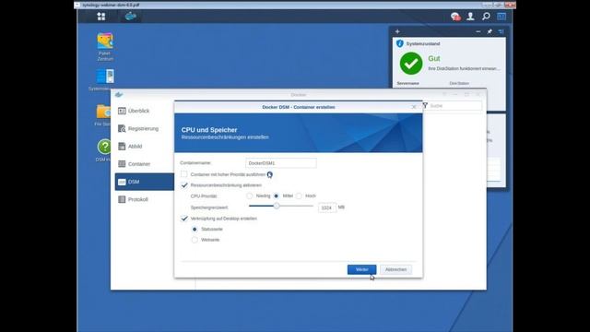Screen dimensions: 590x332
Task: Enable Container mit hoher Priorität ausführen
Action: click(x=184, y=174)
